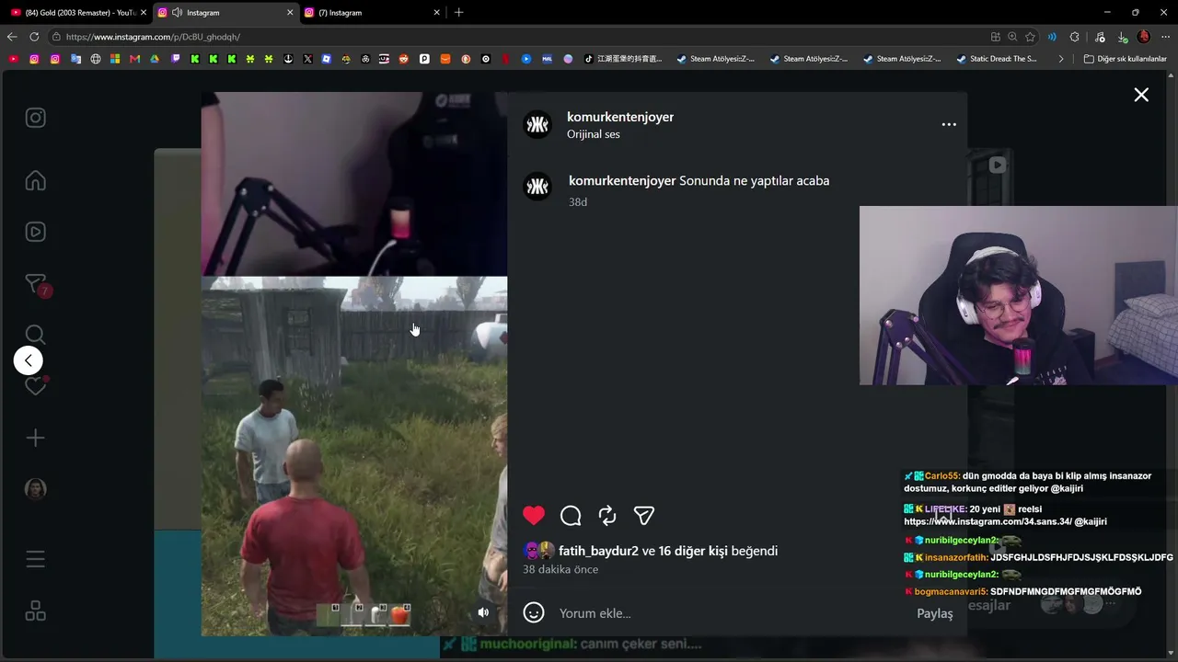This screenshot has width=1178, height=662.
Task: Select the active 'Instagram' tab
Action: coord(225,13)
